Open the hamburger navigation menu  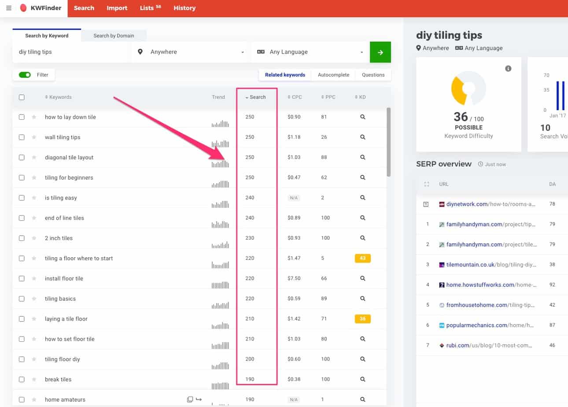[9, 7]
